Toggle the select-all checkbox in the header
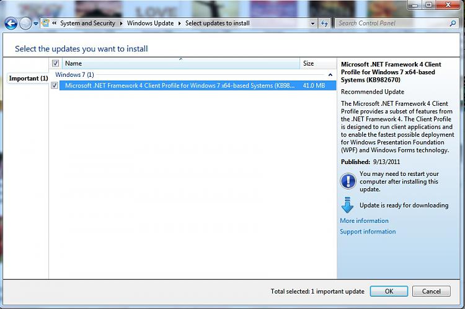 coord(55,63)
